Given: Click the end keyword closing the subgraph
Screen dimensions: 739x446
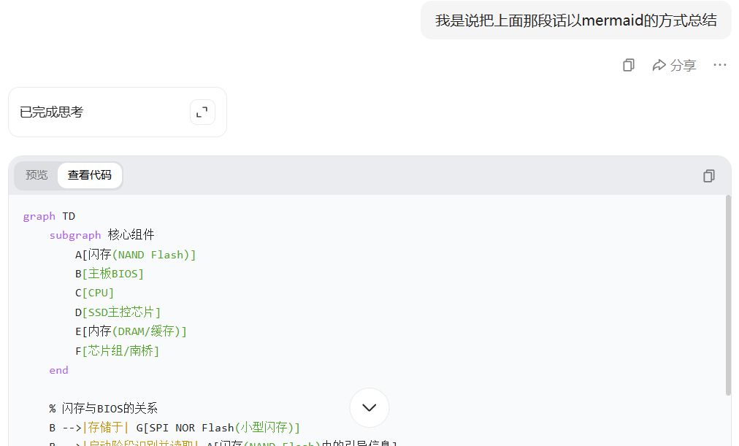Looking at the screenshot, I should pos(58,369).
